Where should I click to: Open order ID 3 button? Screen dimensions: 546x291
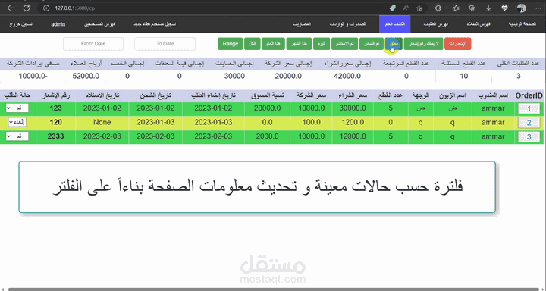click(529, 137)
